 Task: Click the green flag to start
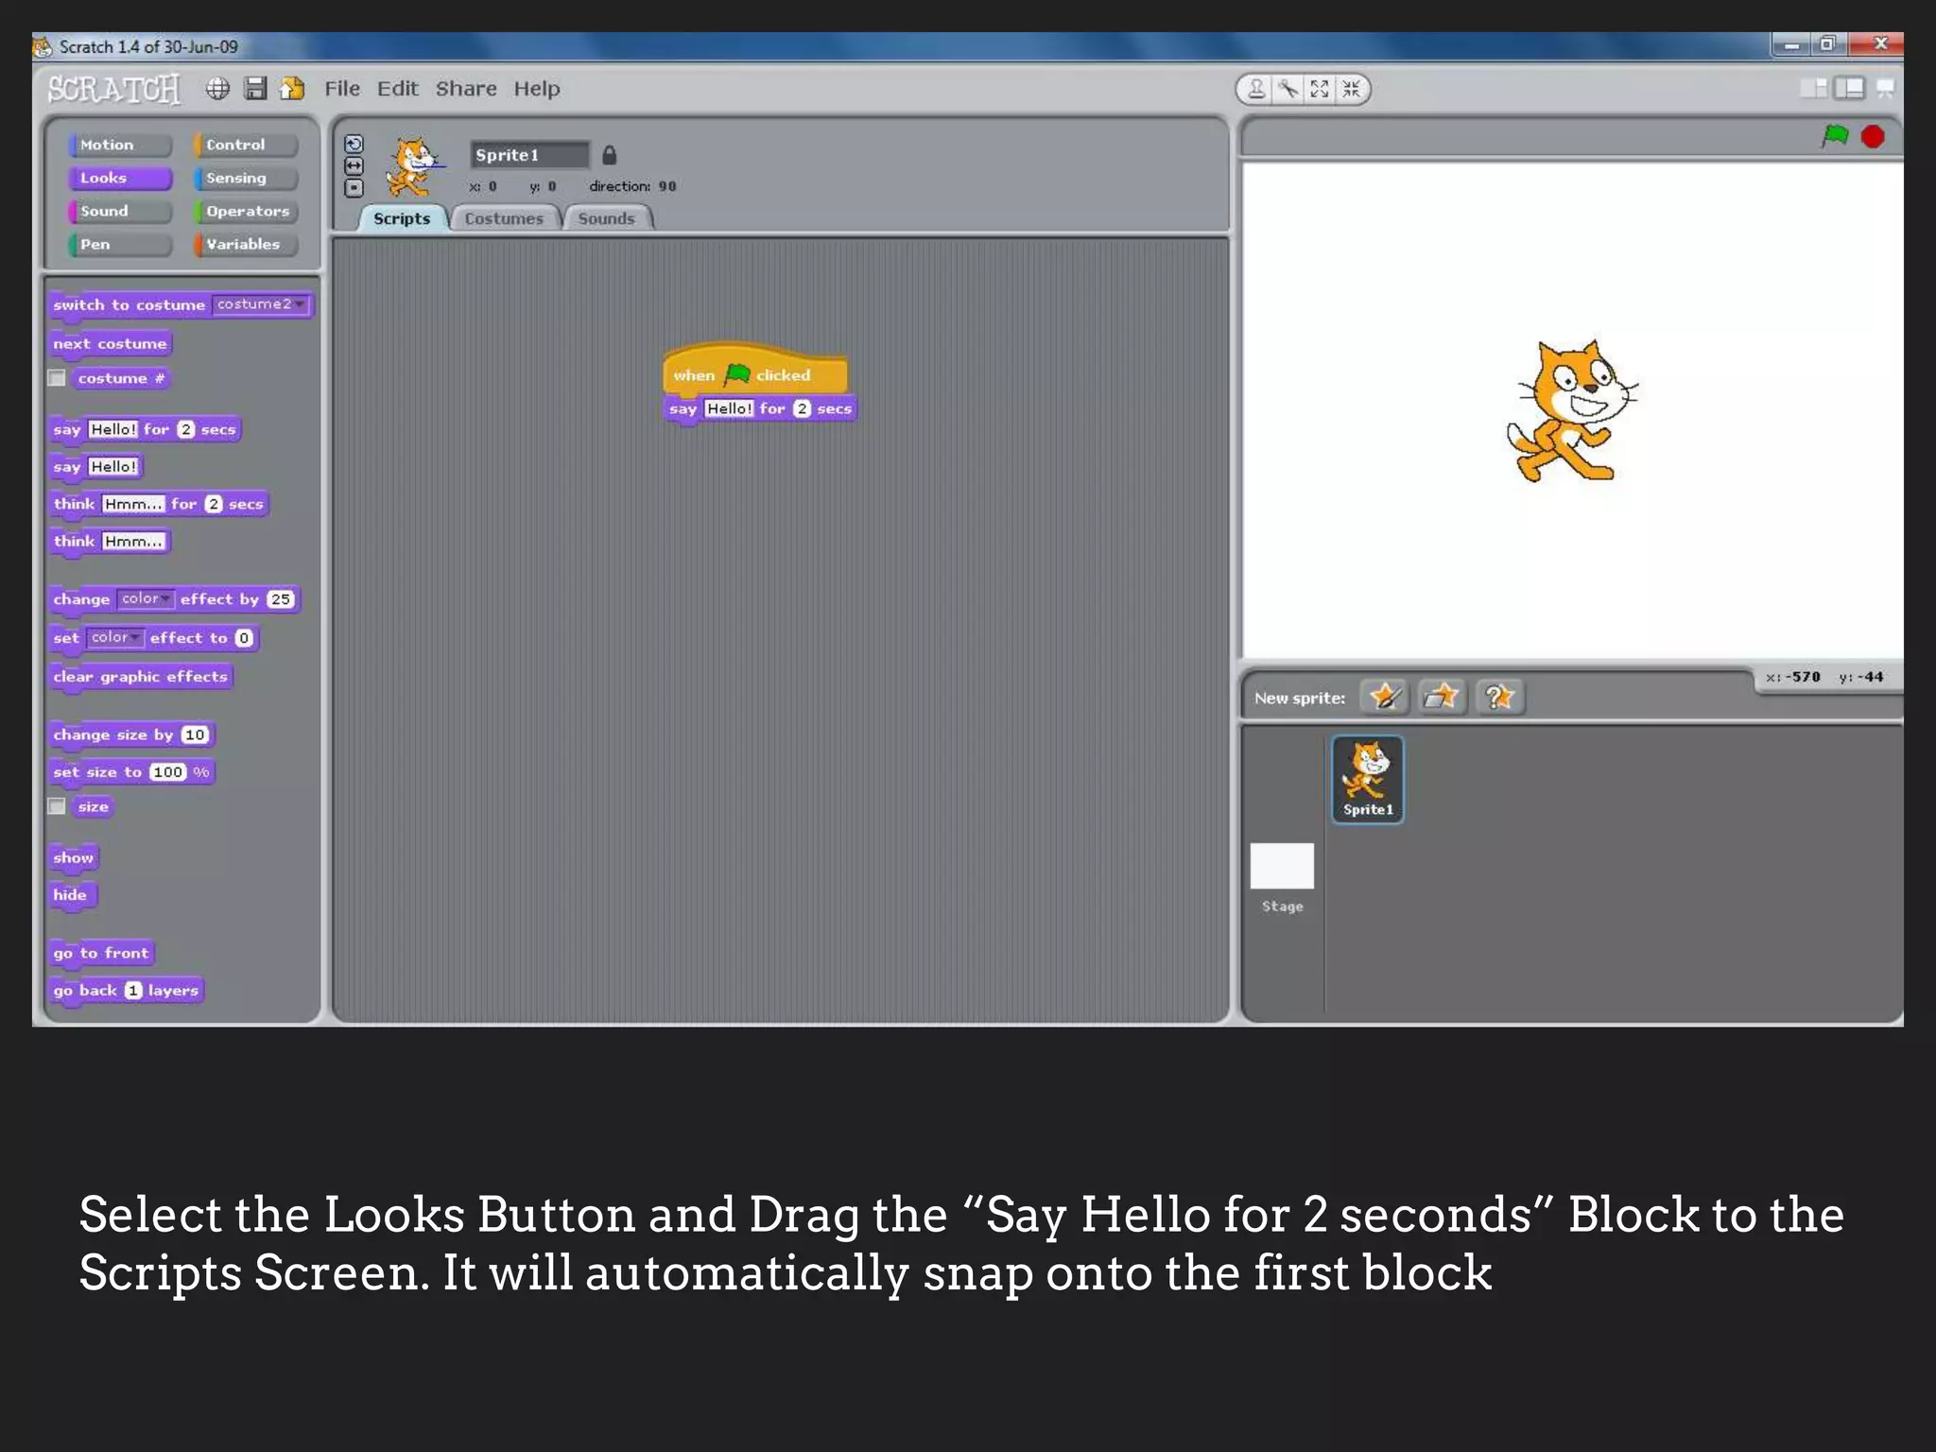[x=1835, y=136]
